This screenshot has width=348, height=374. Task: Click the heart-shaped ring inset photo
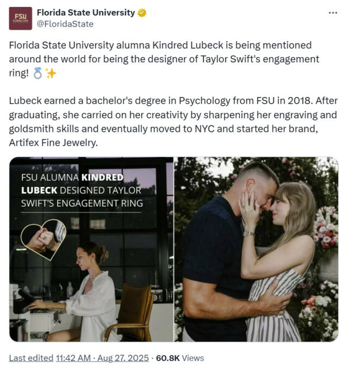[x=43, y=239]
